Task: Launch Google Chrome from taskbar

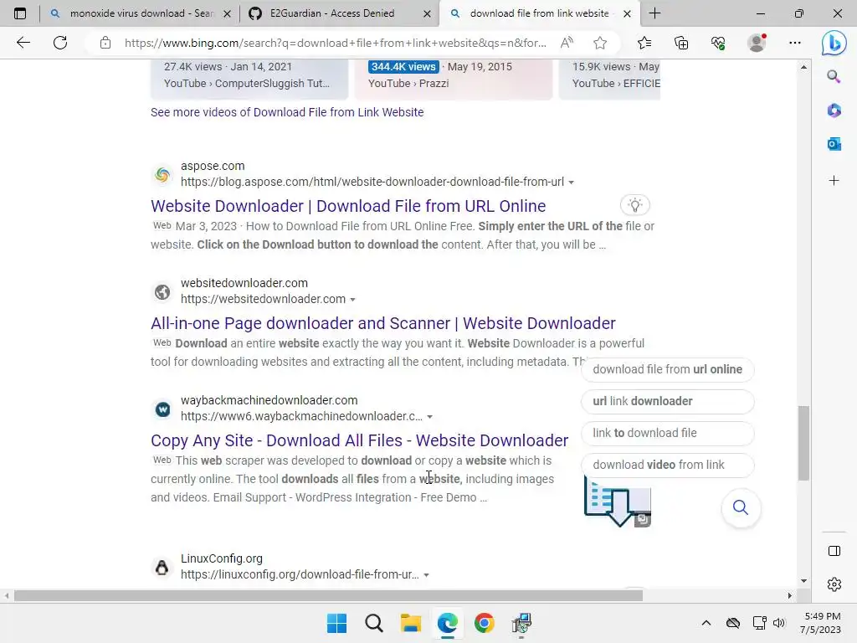Action: tap(485, 623)
